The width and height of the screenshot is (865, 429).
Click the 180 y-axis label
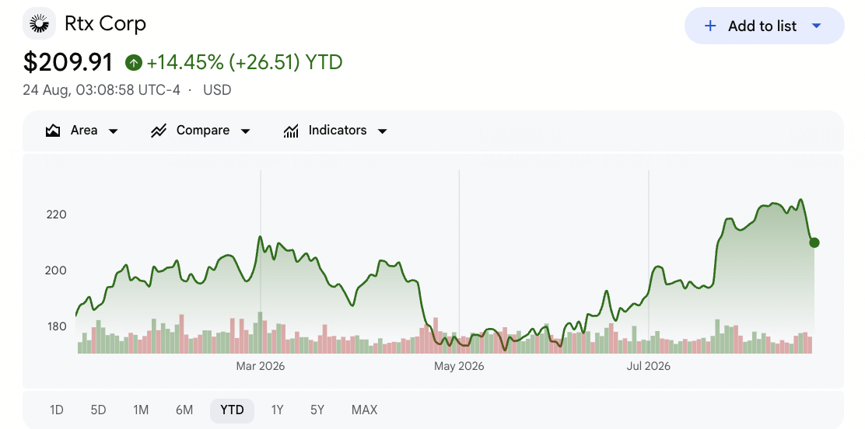click(56, 326)
